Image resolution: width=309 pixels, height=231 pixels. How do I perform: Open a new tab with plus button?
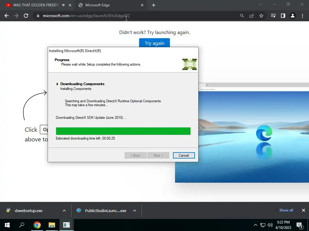point(154,5)
